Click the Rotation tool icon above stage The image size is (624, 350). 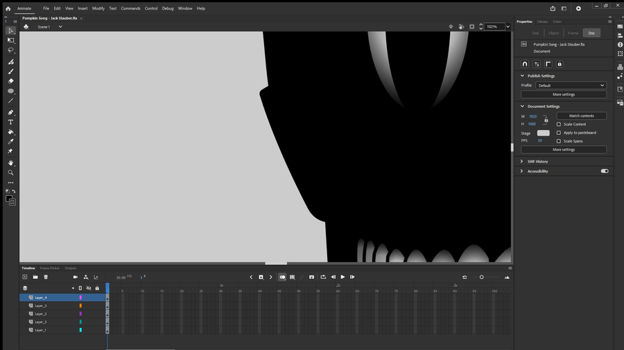pos(461,26)
